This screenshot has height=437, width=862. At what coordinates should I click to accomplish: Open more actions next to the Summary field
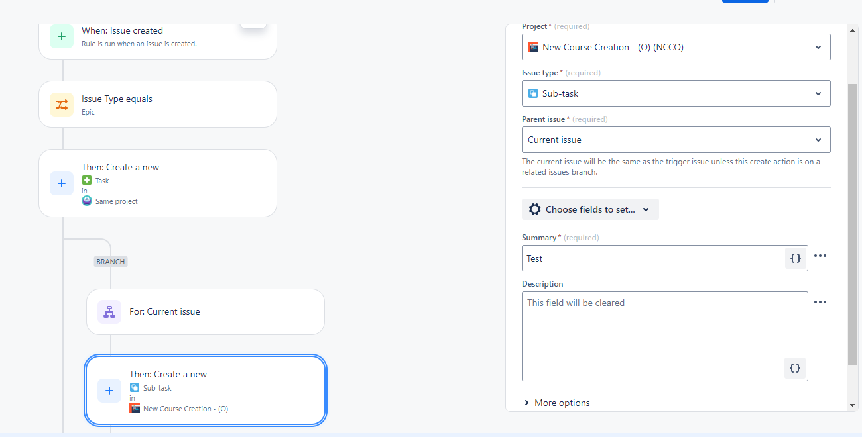point(820,256)
